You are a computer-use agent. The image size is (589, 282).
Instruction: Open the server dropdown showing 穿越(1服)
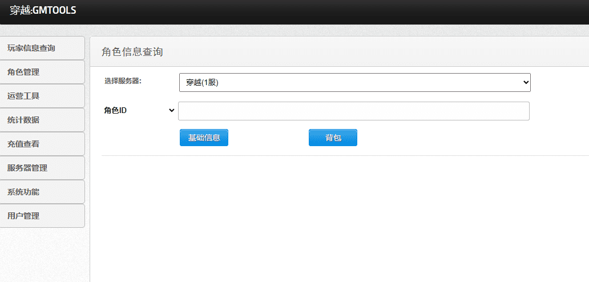[354, 82]
